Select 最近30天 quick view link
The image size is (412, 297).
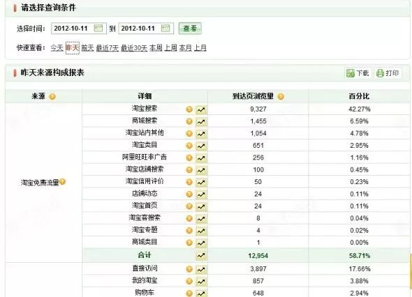(134, 47)
